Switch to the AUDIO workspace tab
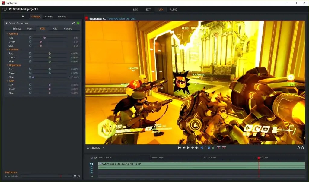The width and height of the screenshot is (309, 182). click(174, 10)
